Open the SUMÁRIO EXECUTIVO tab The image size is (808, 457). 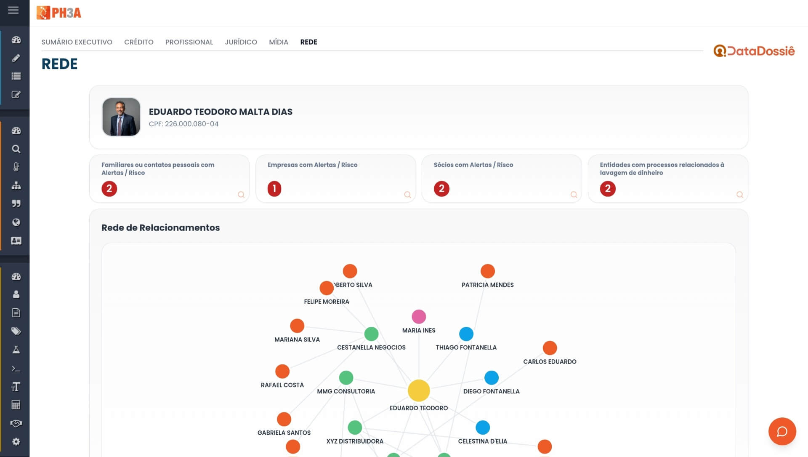point(77,42)
